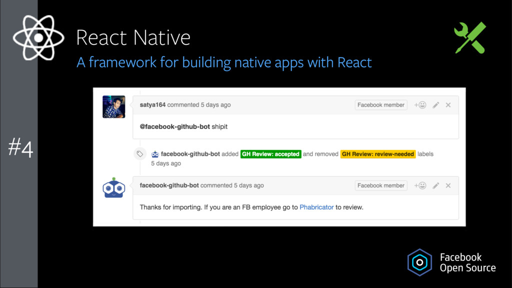Click satya164's 'commented 5 days ago' timestamp
Image resolution: width=512 pixels, height=288 pixels.
click(x=199, y=105)
